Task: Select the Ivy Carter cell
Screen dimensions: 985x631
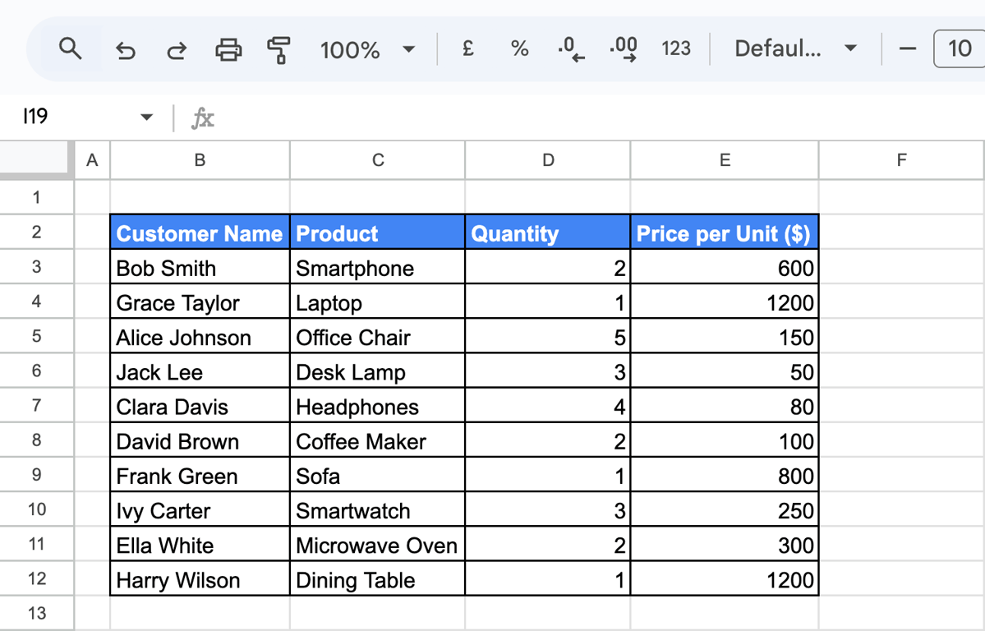Action: pyautogui.click(x=200, y=509)
